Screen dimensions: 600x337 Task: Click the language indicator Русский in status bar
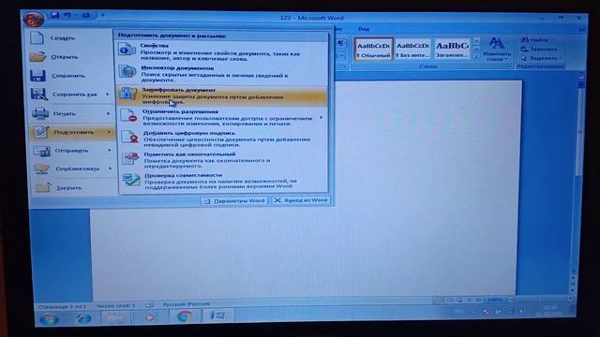coord(187,304)
